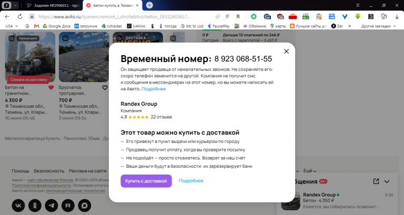The height and width of the screenshot is (215, 404).
Task: Open the green shield protection extension
Action: point(254,17)
